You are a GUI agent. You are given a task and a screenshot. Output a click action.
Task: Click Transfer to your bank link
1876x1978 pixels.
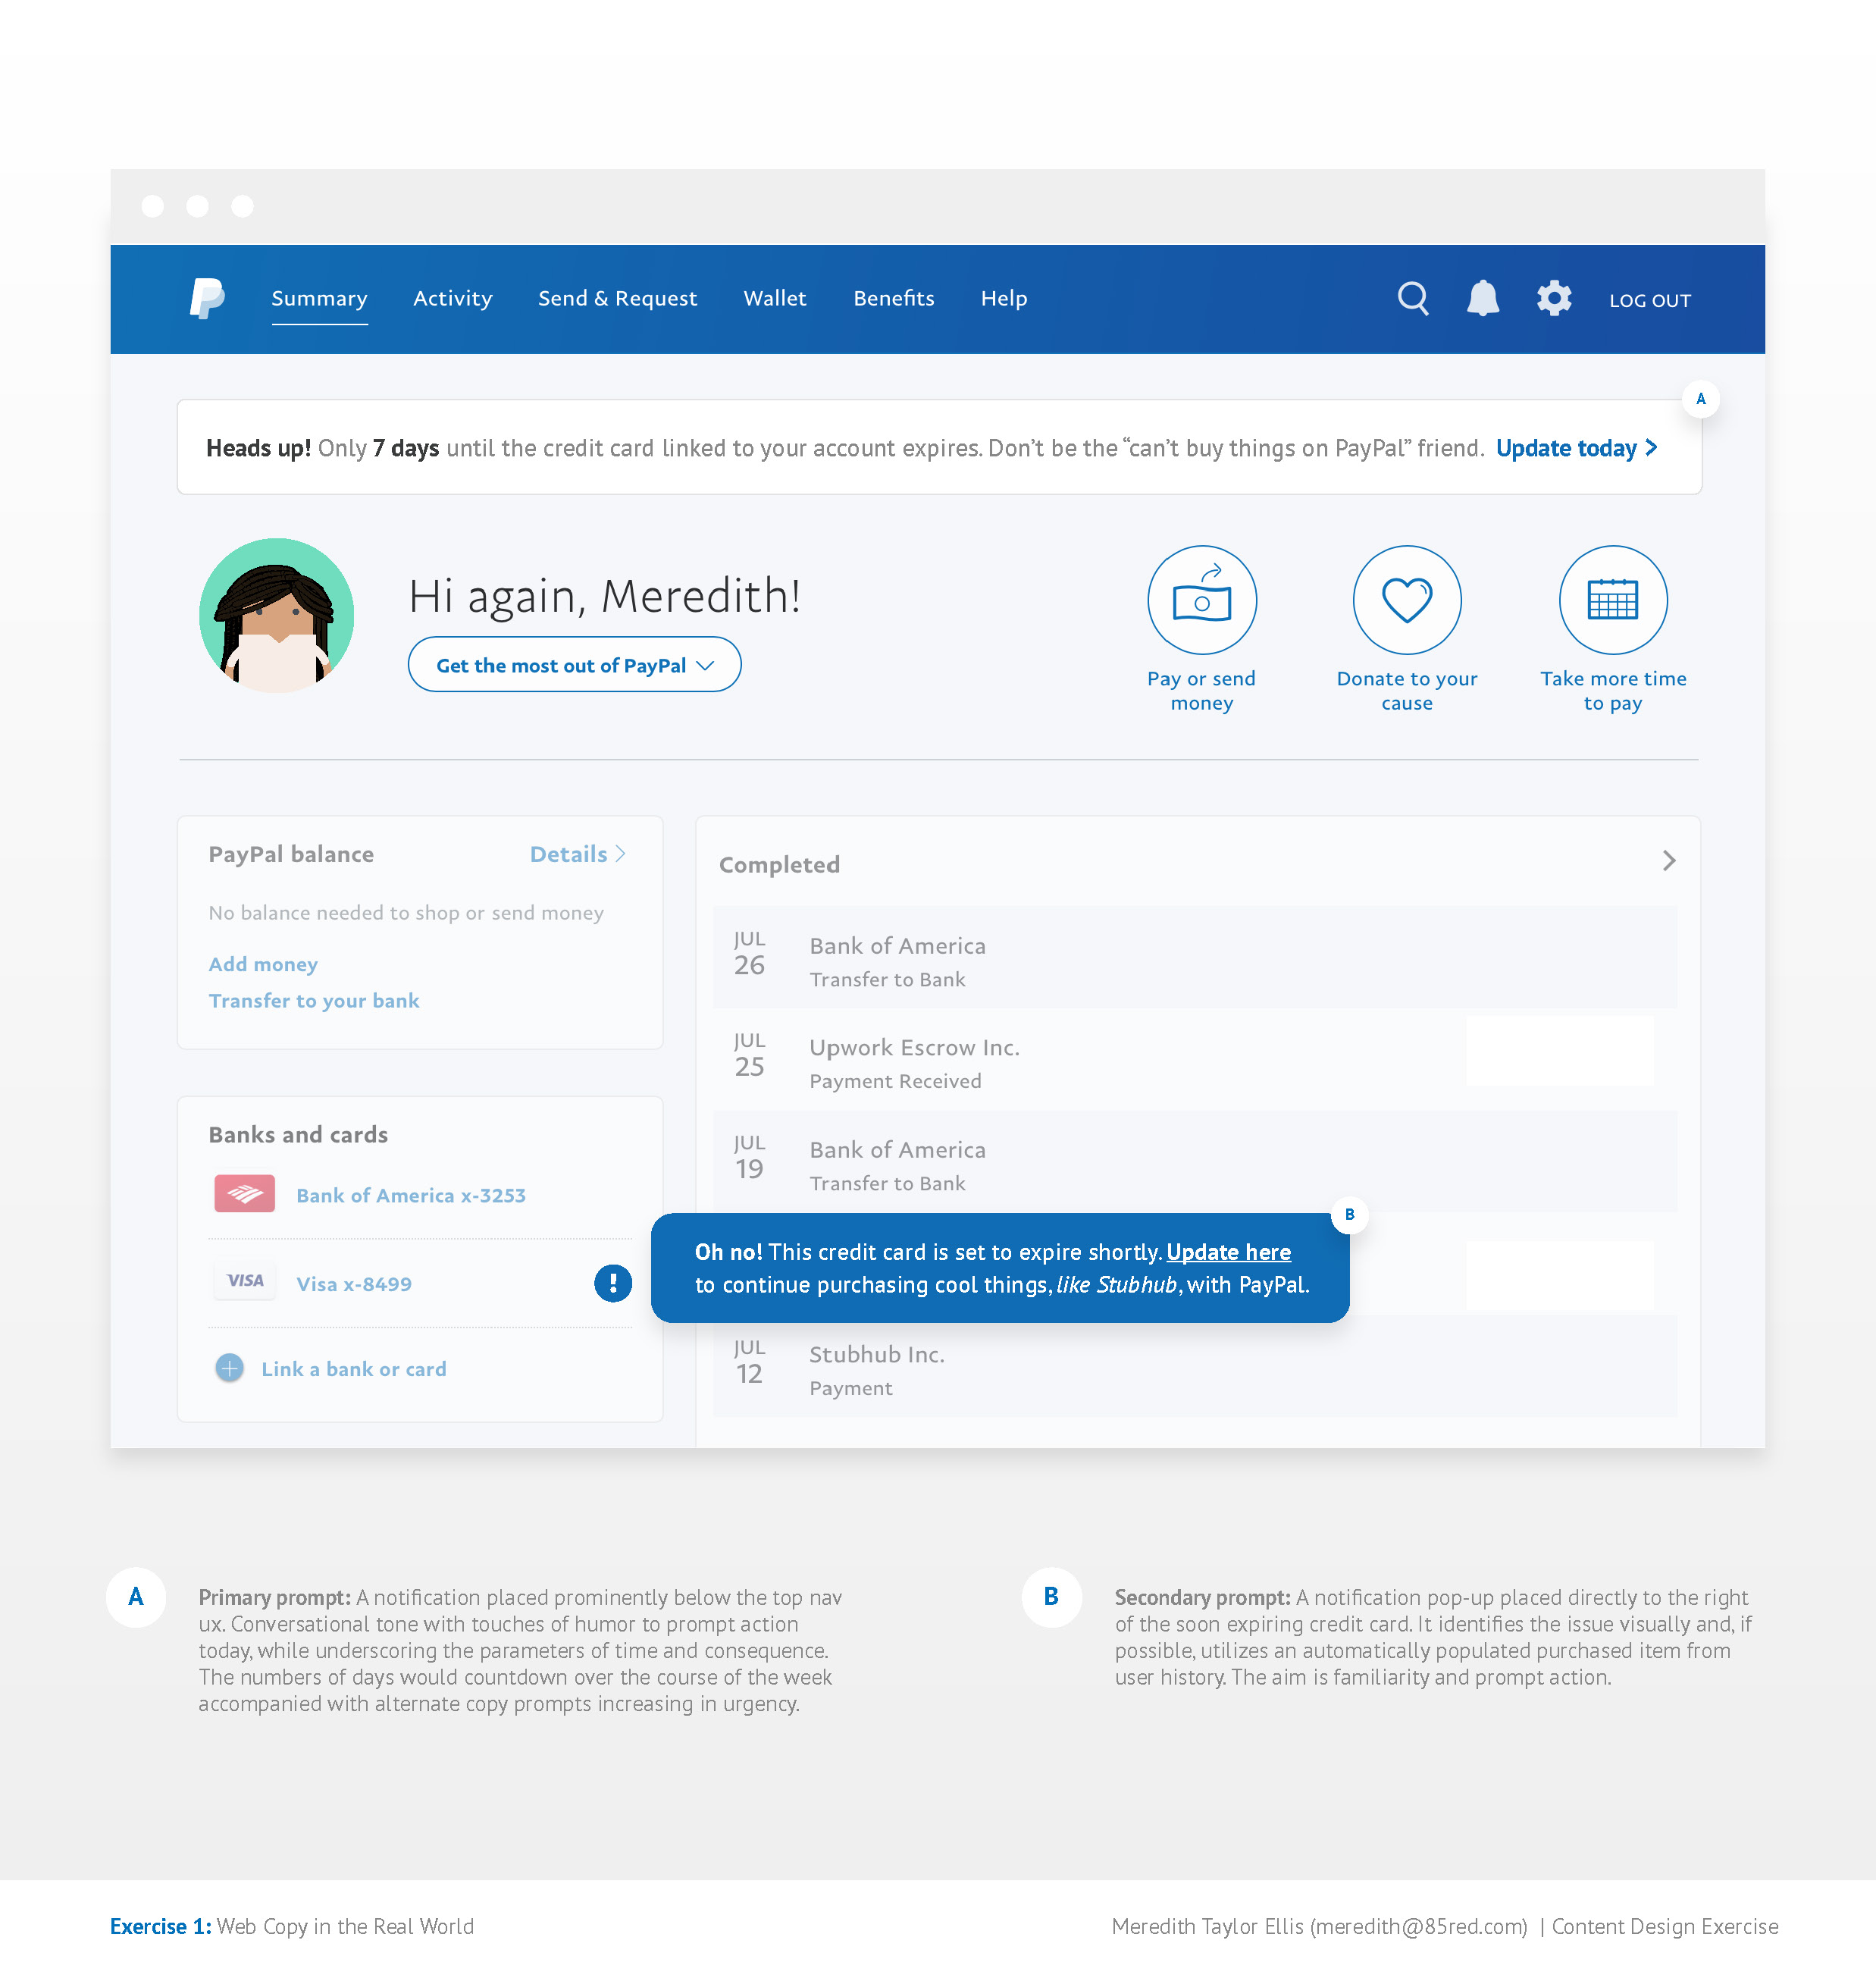coord(314,1001)
